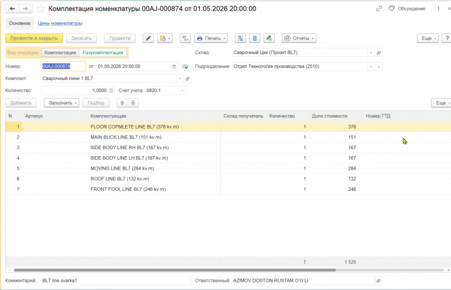Select Комплектация operation type
451x290 pixels.
(x=60, y=53)
